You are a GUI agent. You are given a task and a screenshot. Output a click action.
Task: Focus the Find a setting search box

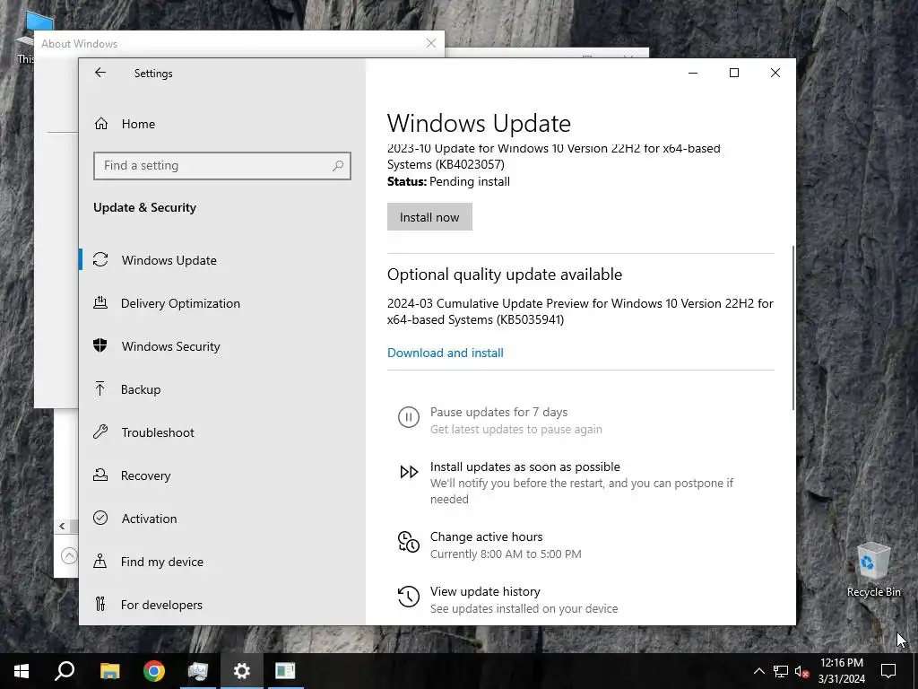(222, 166)
